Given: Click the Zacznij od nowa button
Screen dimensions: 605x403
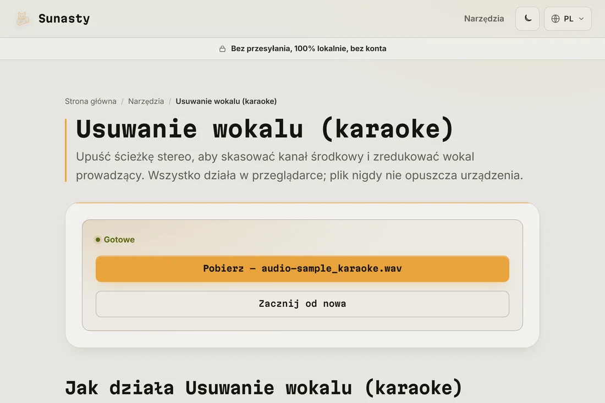Looking at the screenshot, I should 302,304.
